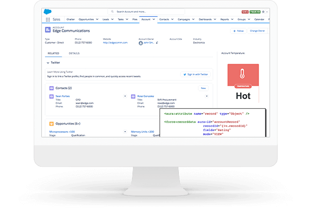The height and width of the screenshot is (209, 314).
Task: Open Contacts (2) related list header
Action: [64, 88]
